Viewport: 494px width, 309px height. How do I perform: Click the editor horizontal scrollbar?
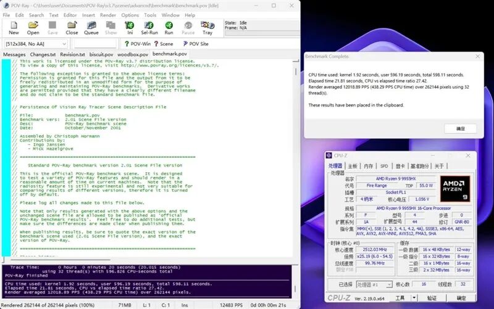(60, 260)
